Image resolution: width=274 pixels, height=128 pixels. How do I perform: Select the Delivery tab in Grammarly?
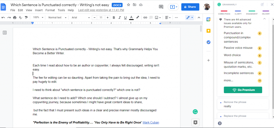[x=266, y=13]
